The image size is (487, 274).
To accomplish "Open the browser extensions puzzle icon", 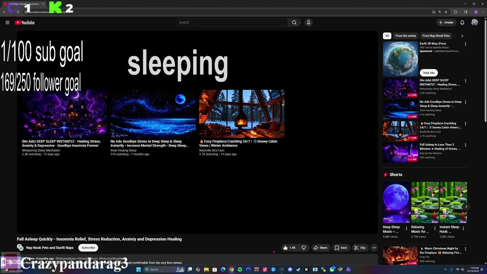I will click(x=455, y=12).
